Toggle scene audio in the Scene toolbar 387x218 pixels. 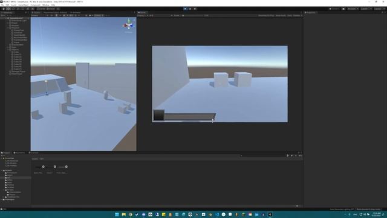click(x=60, y=15)
